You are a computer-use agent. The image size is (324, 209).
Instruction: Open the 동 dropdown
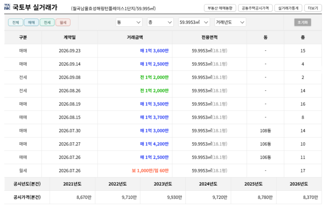click(129, 22)
